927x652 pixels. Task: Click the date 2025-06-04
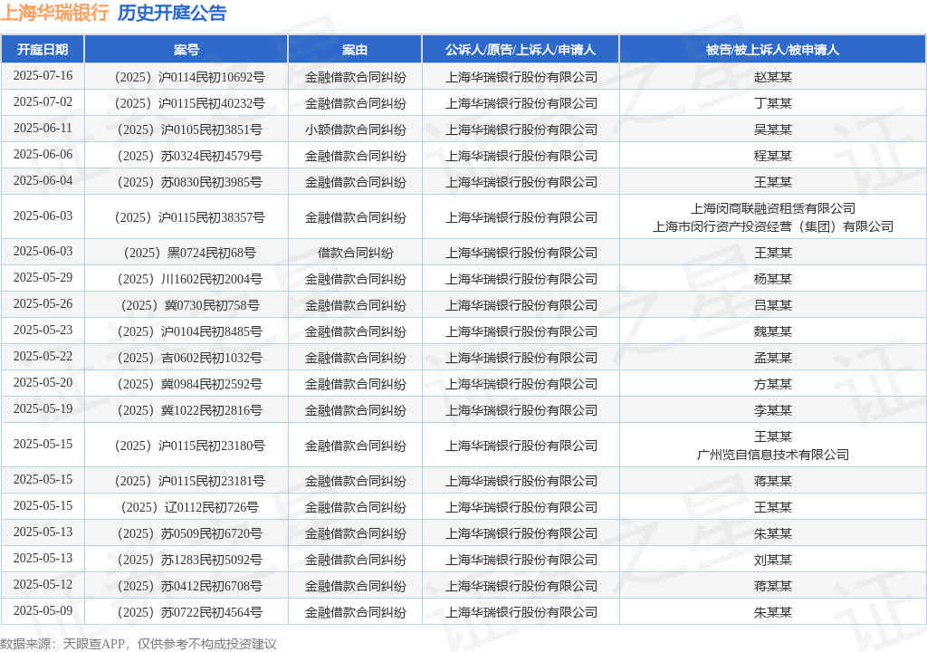tap(43, 180)
